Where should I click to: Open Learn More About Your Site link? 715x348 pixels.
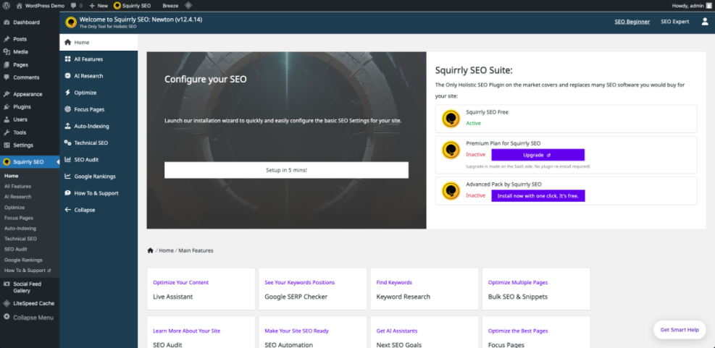tap(186, 331)
